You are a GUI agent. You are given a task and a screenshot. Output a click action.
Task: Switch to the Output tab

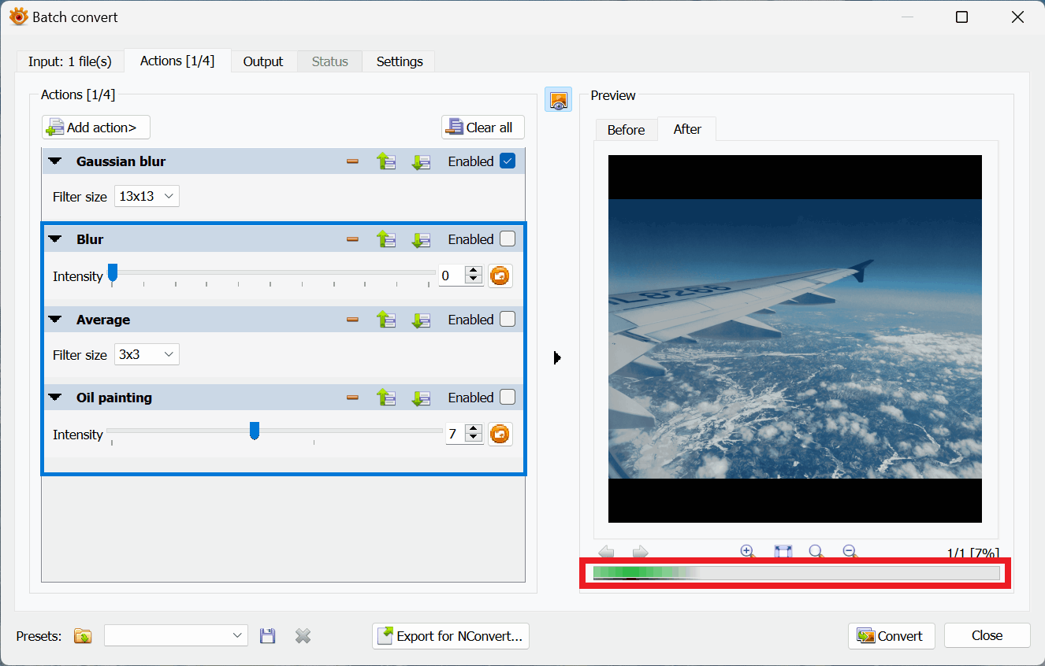pyautogui.click(x=262, y=61)
